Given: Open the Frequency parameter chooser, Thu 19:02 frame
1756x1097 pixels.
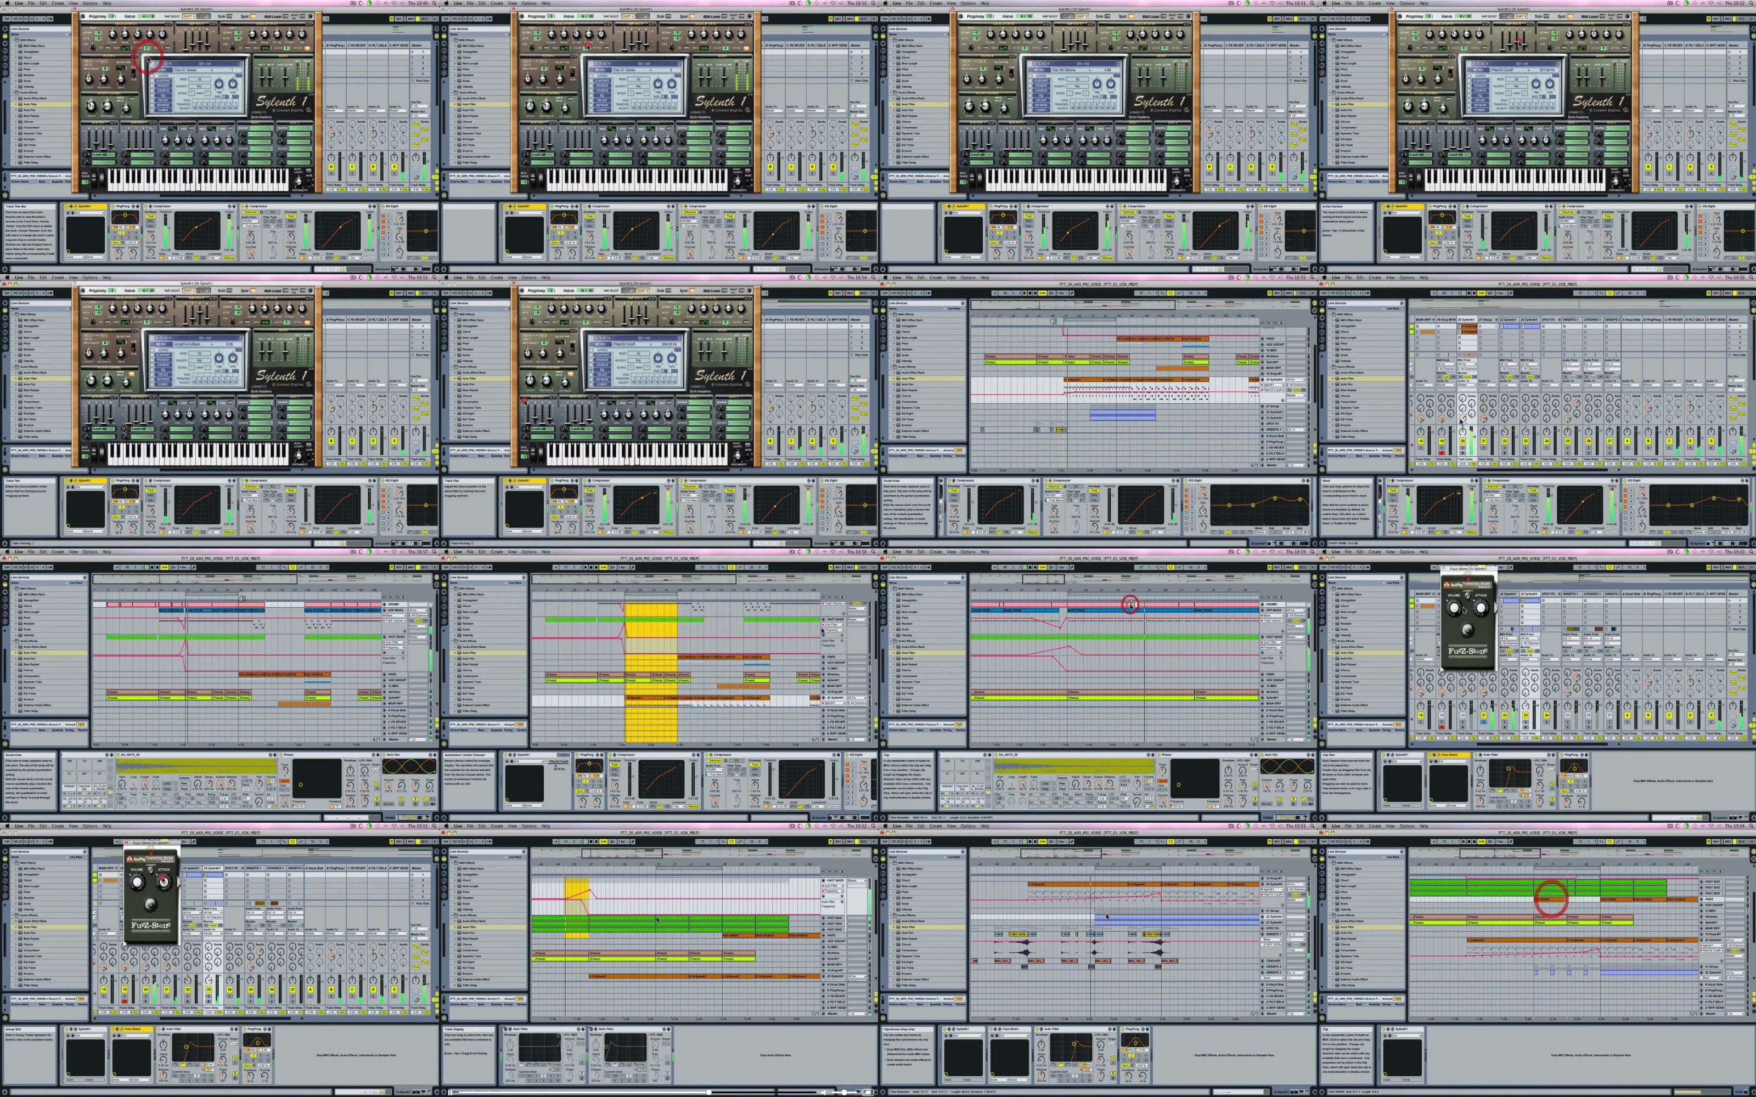Looking at the screenshot, I should 833,892.
